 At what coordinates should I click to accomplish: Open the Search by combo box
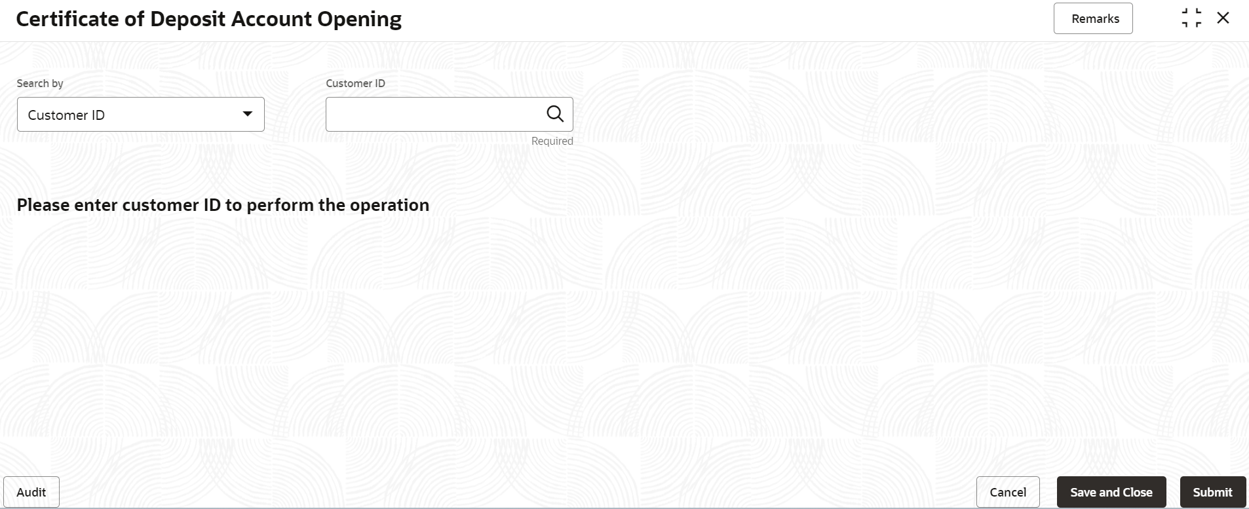[131, 115]
